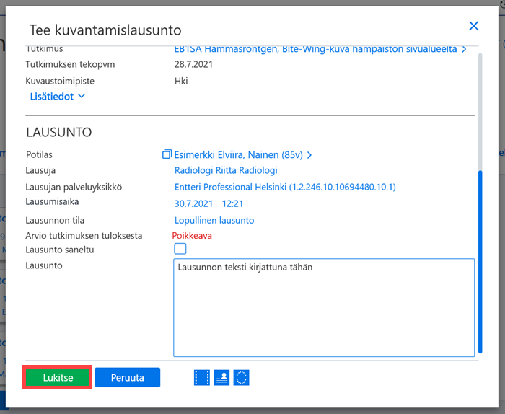This screenshot has height=414, width=505.
Task: Click the film strip icon
Action: click(202, 378)
